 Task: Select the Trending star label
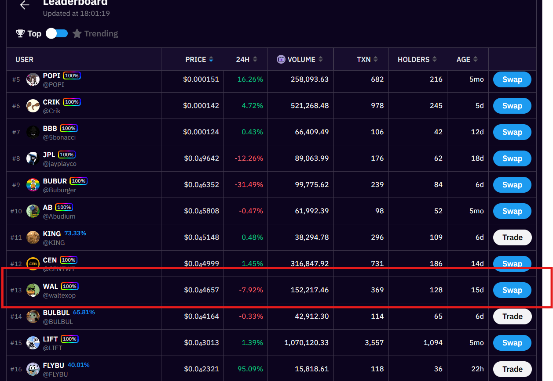pos(95,34)
